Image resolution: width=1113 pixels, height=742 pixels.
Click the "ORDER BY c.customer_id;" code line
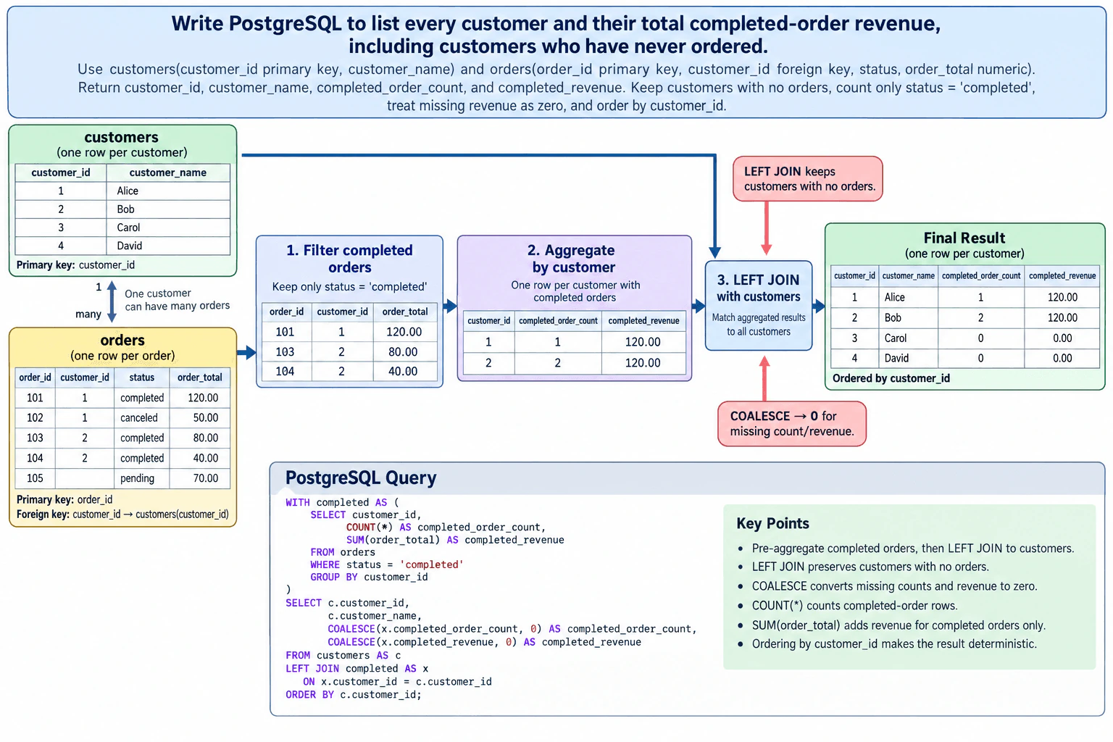[x=353, y=695]
